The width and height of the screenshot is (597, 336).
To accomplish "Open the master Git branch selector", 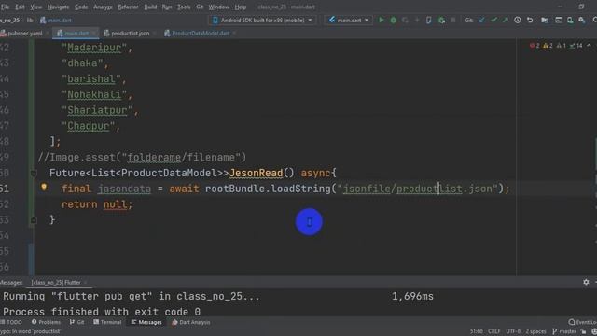I will point(564,331).
